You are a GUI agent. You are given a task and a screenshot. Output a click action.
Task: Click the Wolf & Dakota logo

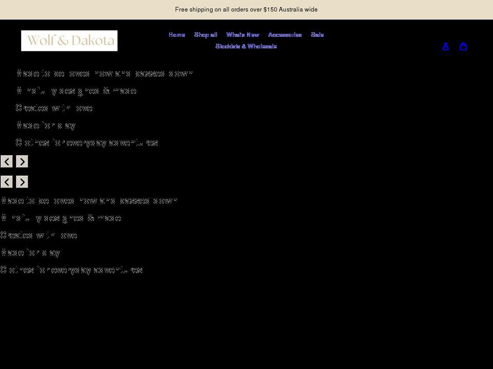(69, 40)
